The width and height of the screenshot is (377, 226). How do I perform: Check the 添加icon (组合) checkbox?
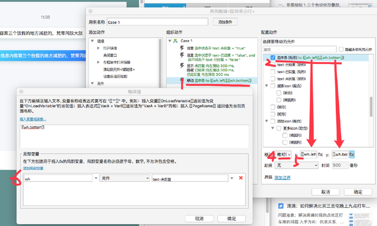point(273,121)
